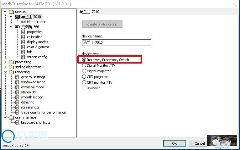The image size is (240, 150).
Task: Click the windowed mode page icon
Action: [x=17, y=82]
